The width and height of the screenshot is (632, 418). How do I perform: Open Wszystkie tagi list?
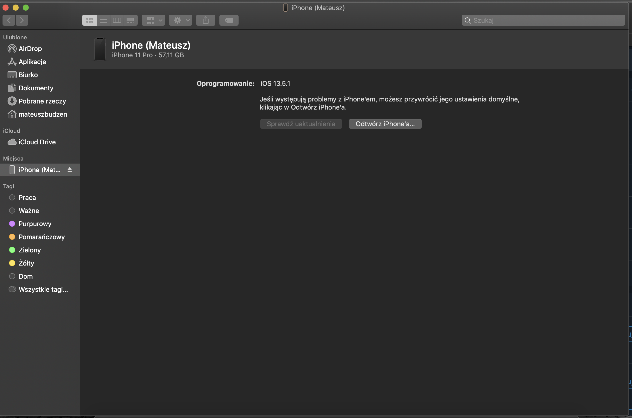43,289
